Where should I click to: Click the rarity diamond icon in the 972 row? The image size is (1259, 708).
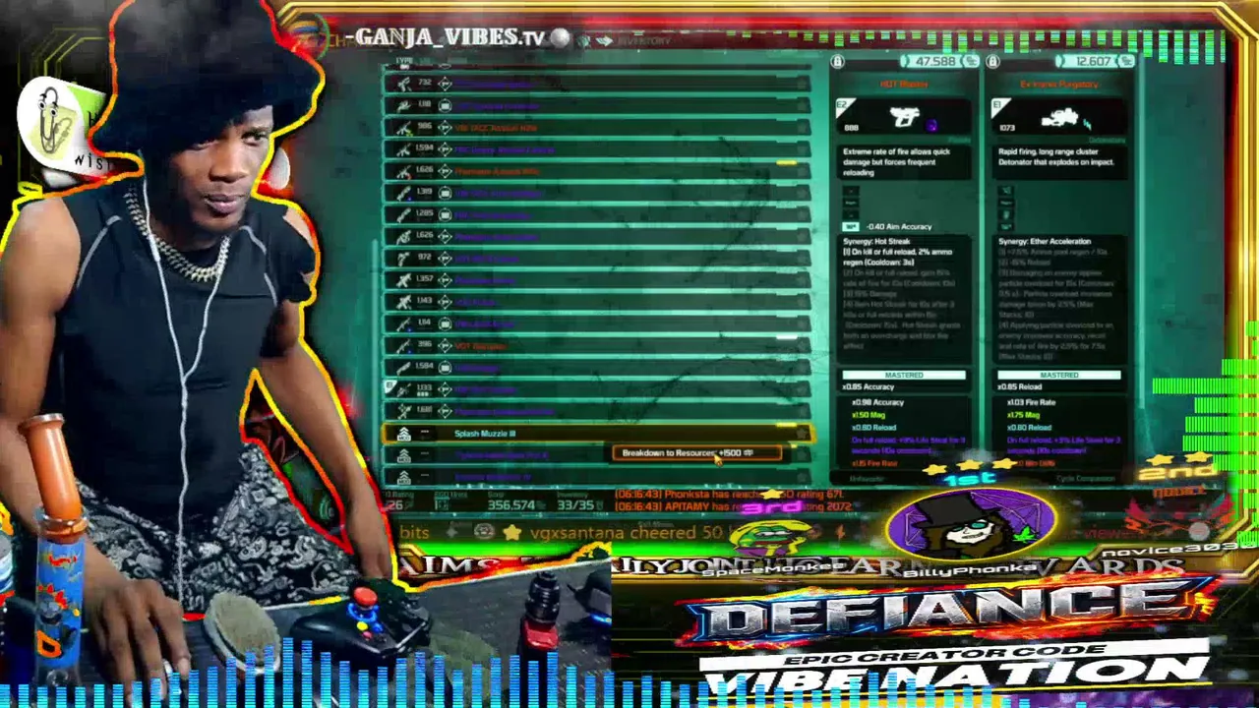445,258
